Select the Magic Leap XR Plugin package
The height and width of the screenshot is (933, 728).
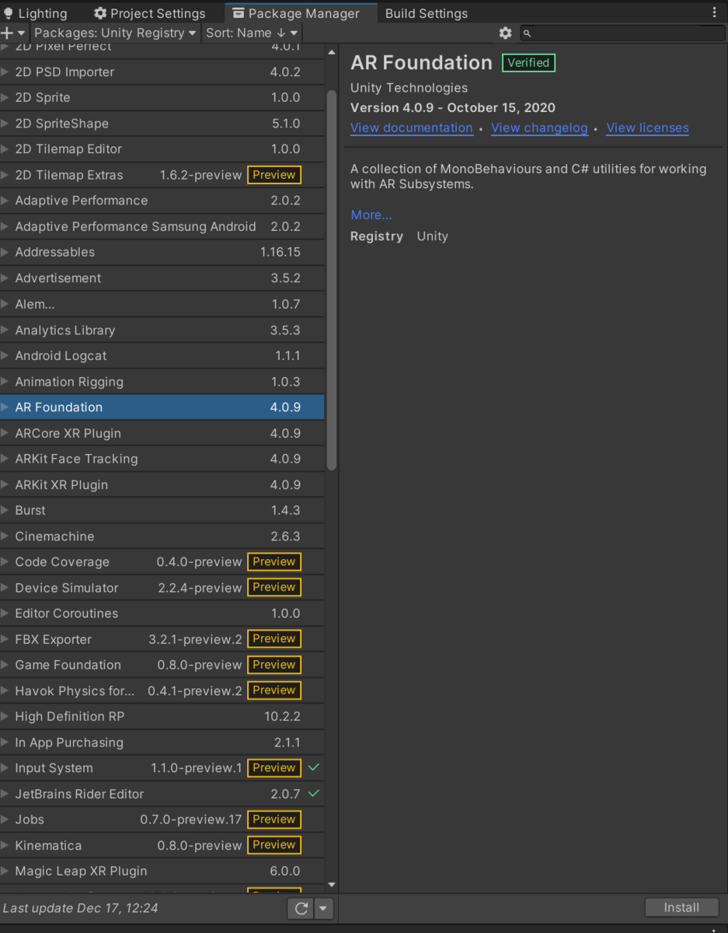(x=162, y=871)
